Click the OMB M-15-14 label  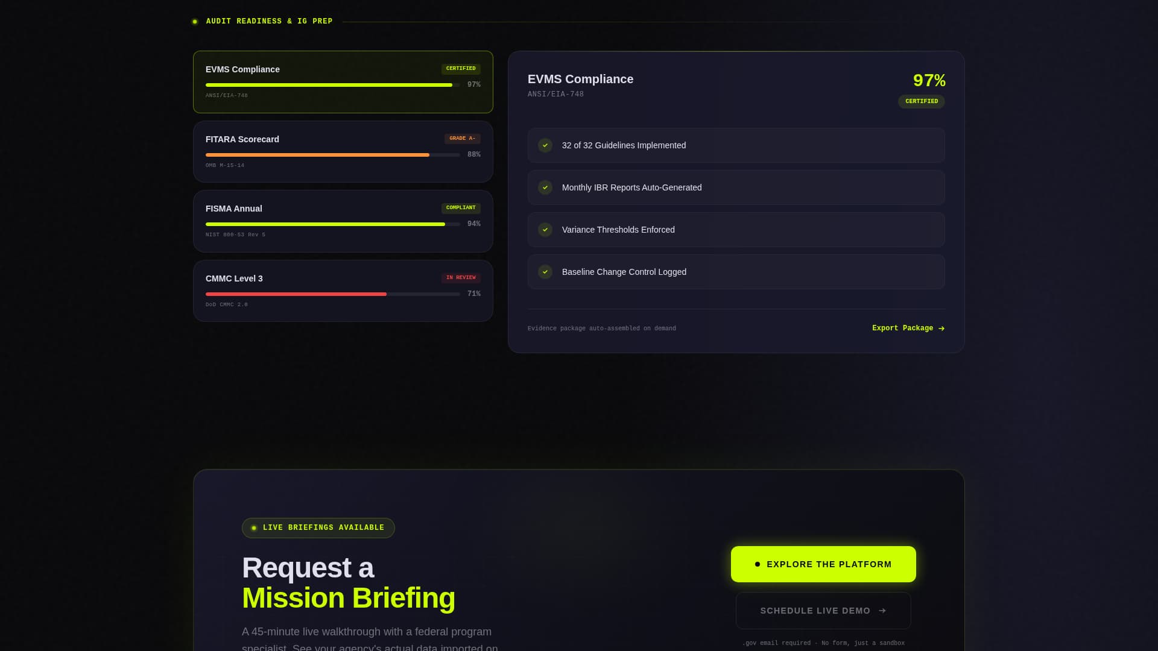coord(225,165)
